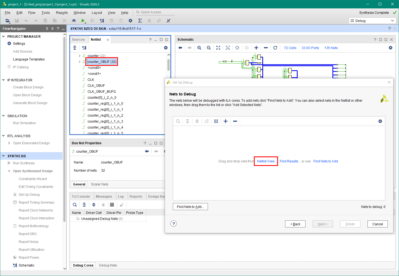Click the binoculars Find icon in toolbar
Viewport: 399px width, 276px height.
[x=74, y=21]
